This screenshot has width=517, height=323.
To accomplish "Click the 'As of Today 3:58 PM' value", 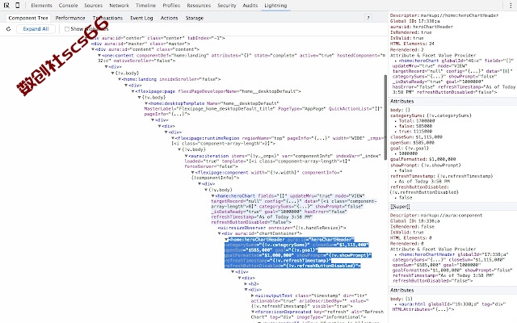I will pos(424,182).
